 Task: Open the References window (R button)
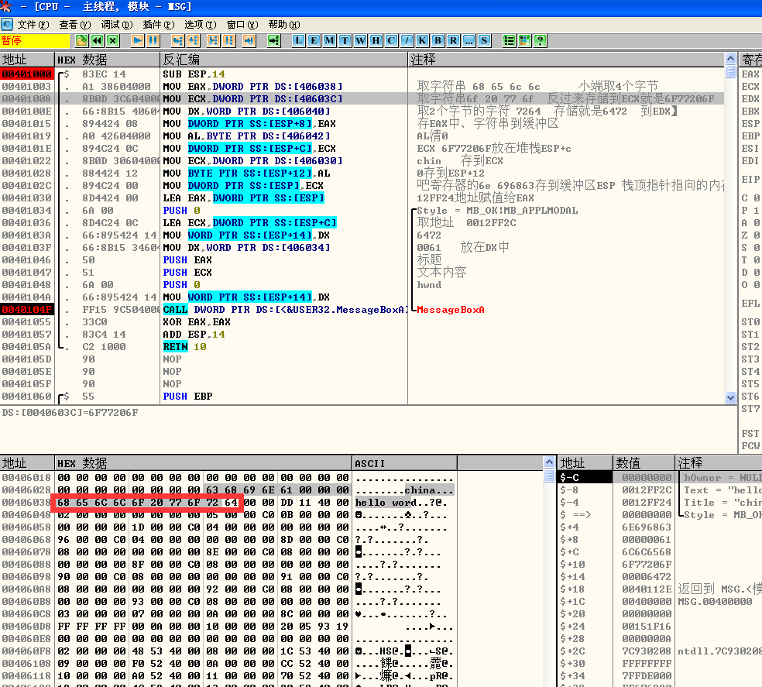point(454,41)
